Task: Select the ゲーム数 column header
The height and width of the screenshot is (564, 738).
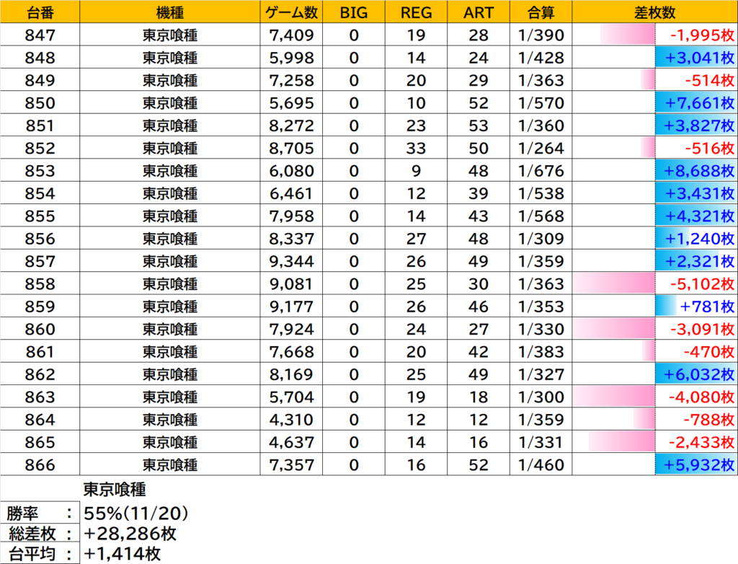Action: [x=293, y=12]
